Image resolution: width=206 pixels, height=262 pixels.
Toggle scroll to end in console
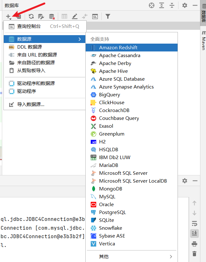point(194,233)
